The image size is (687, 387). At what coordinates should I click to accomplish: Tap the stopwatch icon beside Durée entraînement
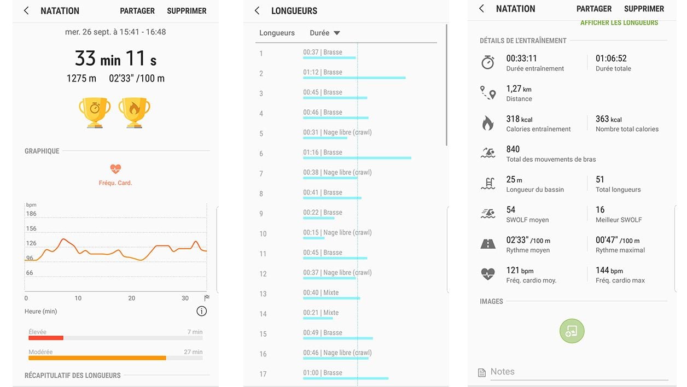pyautogui.click(x=487, y=62)
